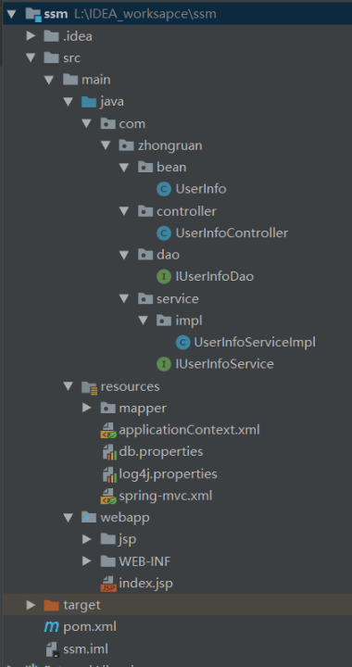Collapse the bean package arrow
This screenshot has height=667, width=352.
[124, 167]
